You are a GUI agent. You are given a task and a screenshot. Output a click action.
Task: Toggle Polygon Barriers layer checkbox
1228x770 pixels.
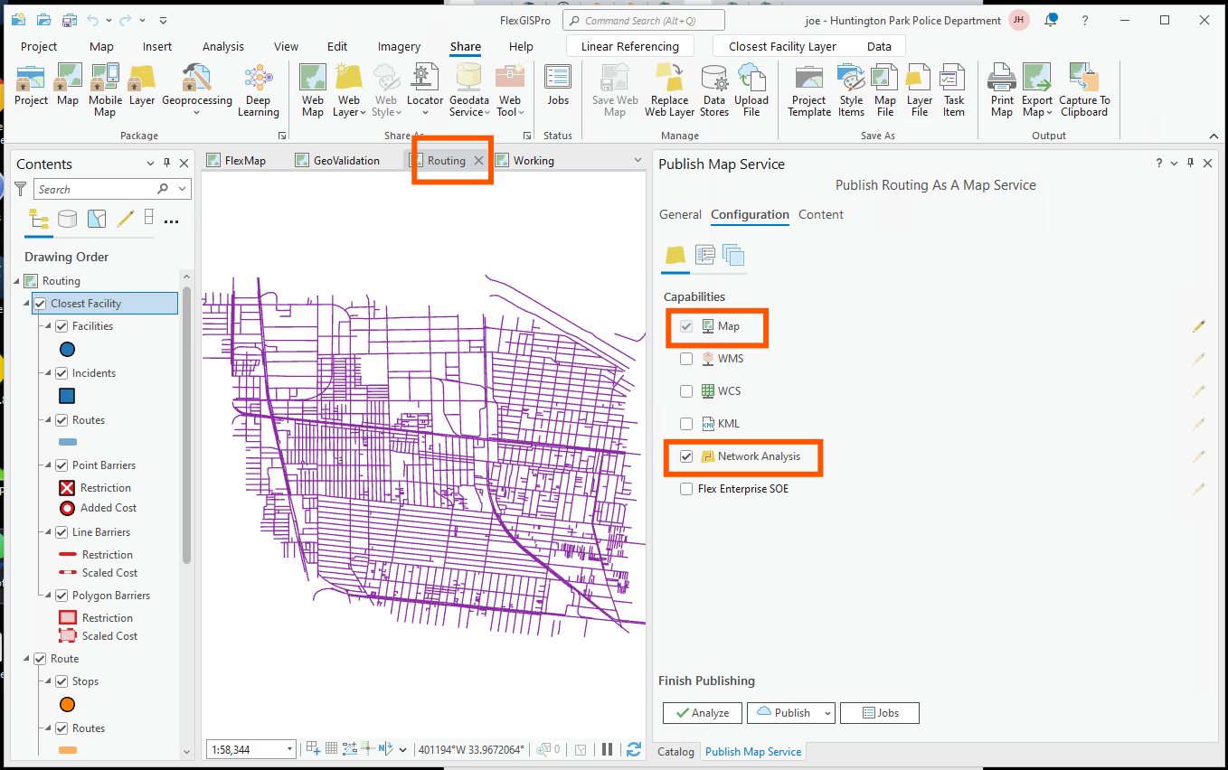61,596
